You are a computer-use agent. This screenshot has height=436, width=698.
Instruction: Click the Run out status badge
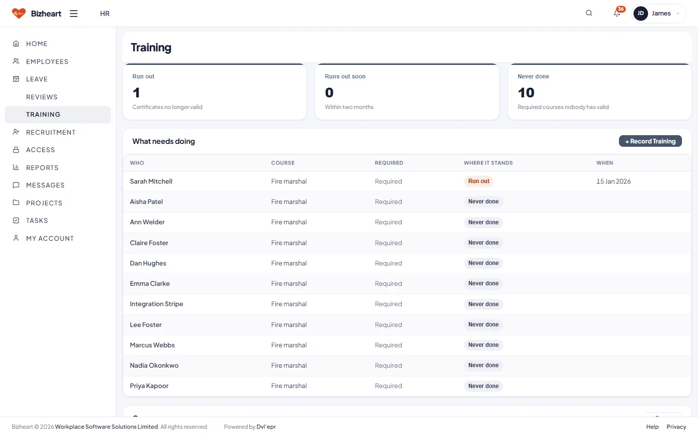(x=479, y=181)
